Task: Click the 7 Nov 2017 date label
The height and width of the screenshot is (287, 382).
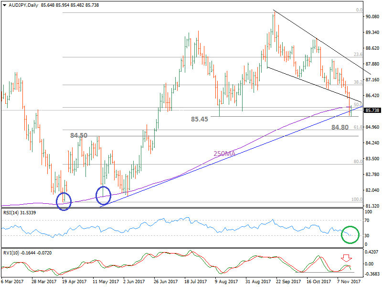Action: tap(349, 282)
